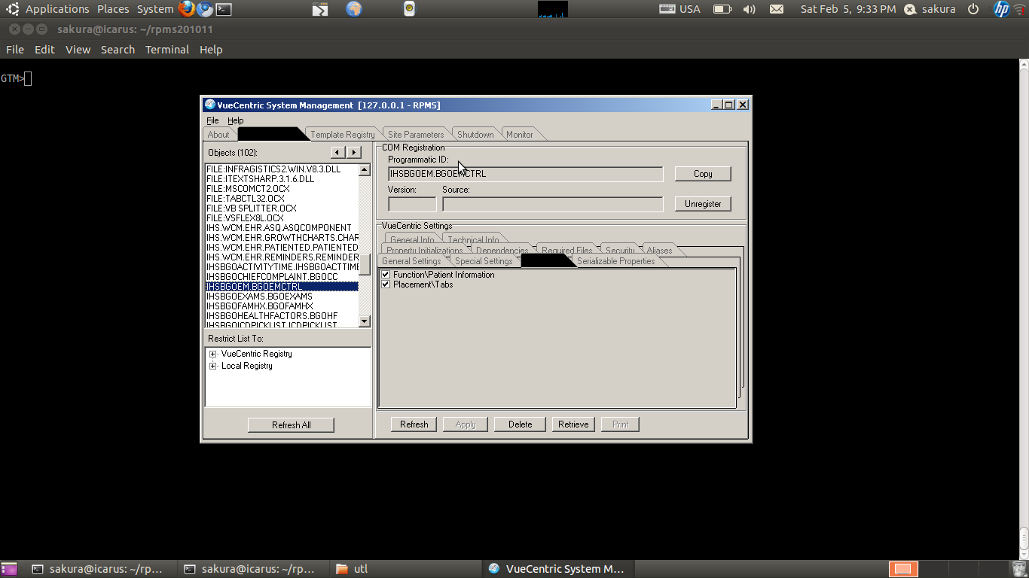The height and width of the screenshot is (578, 1029).
Task: Click the globe launcher icon in panel
Action: 354,9
